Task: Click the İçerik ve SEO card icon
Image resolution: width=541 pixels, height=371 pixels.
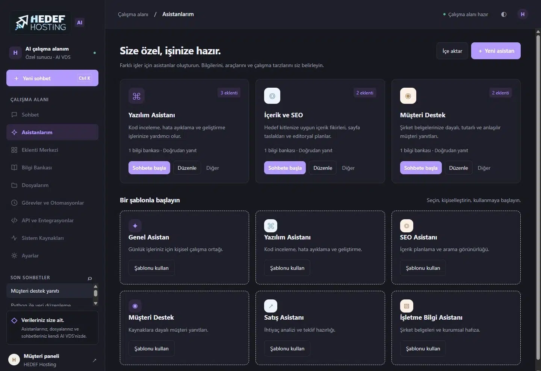Action: click(272, 96)
